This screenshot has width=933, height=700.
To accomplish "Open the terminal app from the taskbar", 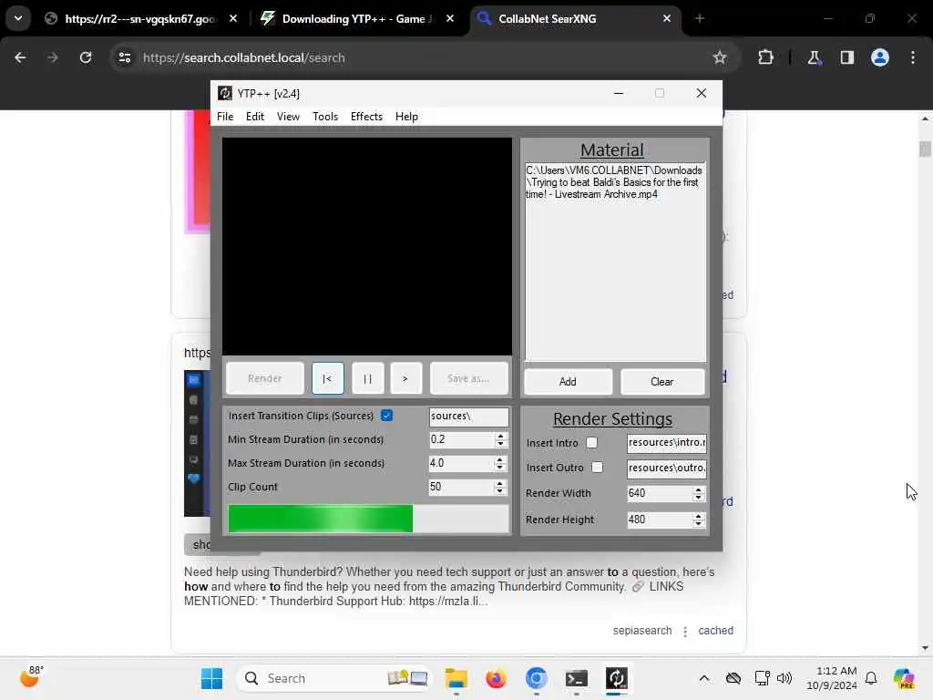I will point(576,678).
